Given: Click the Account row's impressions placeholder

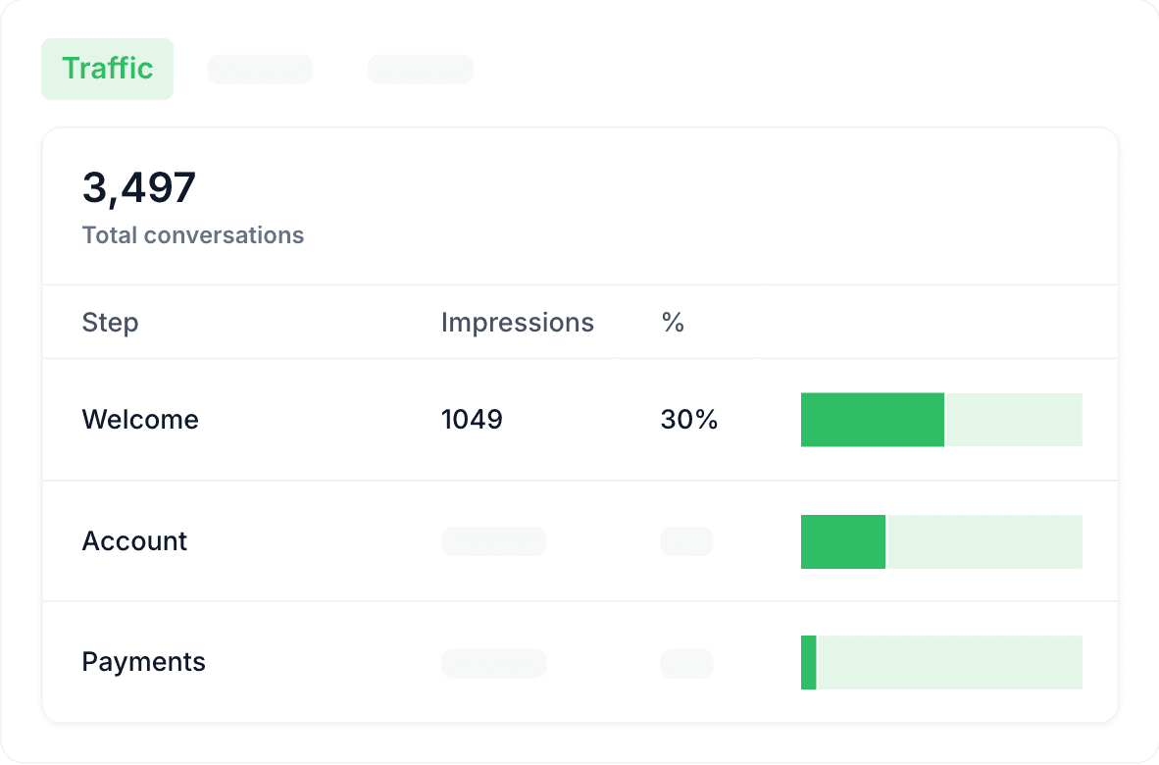Looking at the screenshot, I should (493, 541).
